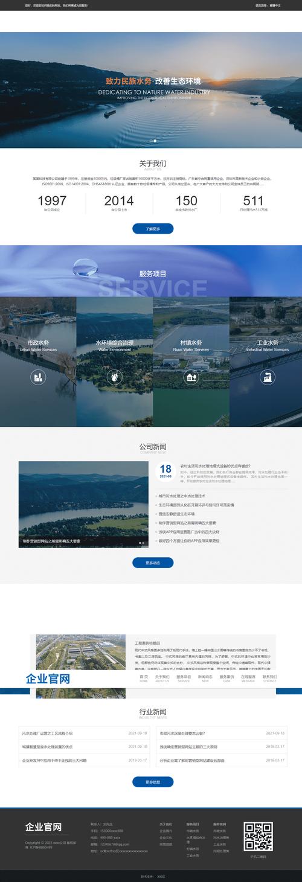This screenshot has height=882, width=302.
Task: Click the company news lake photo slide
Action: pos(83,504)
